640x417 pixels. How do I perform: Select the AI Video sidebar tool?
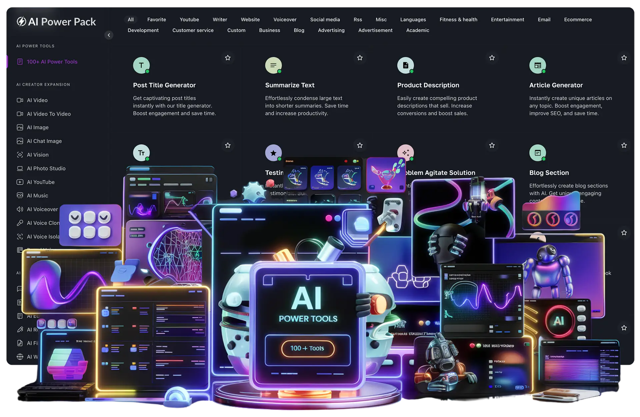pyautogui.click(x=37, y=100)
